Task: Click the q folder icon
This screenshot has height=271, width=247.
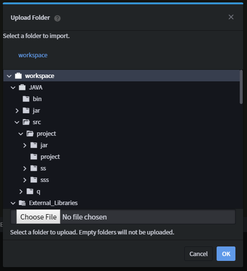Action: point(30,191)
